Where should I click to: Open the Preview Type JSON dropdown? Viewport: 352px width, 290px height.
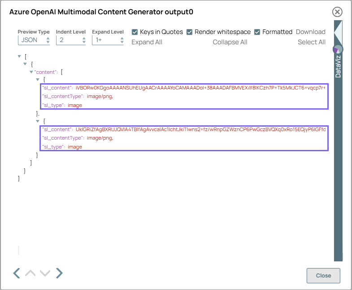pos(34,40)
